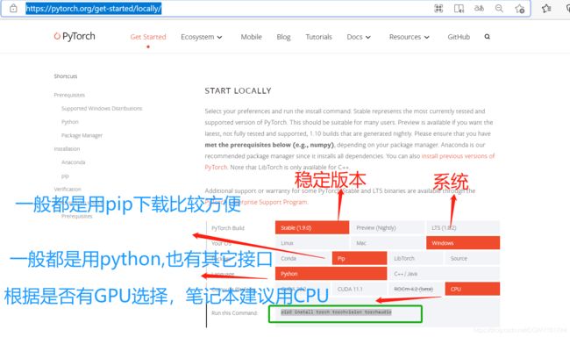
Task: Open the browser favorites list icon
Action: (546, 9)
